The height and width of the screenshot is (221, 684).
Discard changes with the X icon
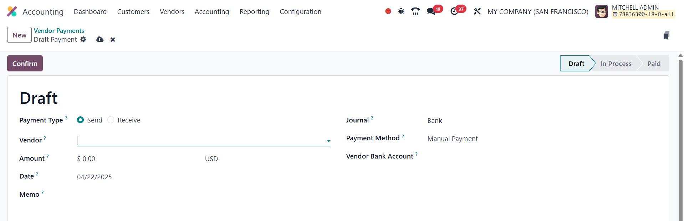click(113, 40)
